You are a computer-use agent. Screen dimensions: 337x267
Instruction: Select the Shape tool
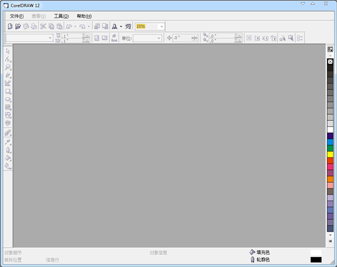8,59
